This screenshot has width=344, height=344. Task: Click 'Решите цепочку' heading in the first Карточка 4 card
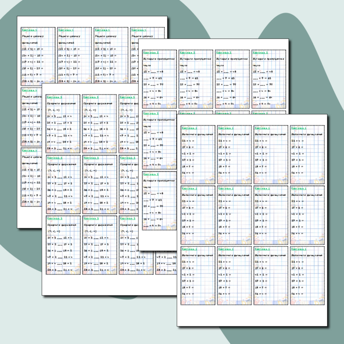click(32, 35)
